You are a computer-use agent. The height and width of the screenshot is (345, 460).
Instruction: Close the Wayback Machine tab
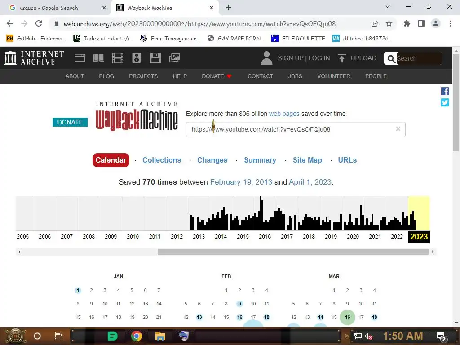click(212, 8)
